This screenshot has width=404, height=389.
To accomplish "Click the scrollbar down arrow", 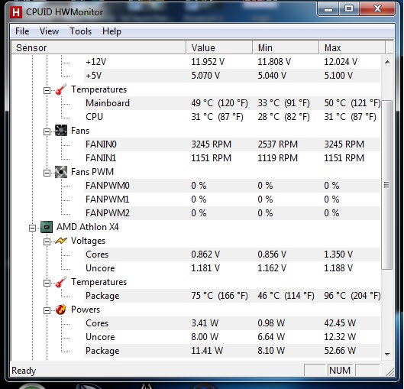I will click(387, 354).
